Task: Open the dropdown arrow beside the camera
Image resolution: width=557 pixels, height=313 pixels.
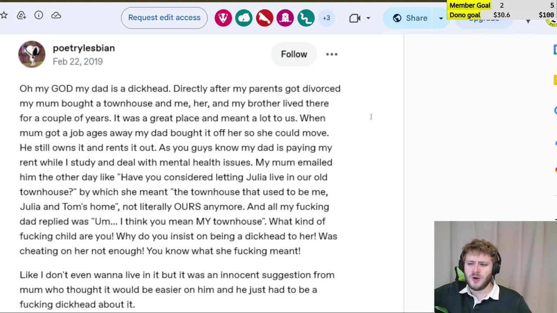Action: (368, 18)
